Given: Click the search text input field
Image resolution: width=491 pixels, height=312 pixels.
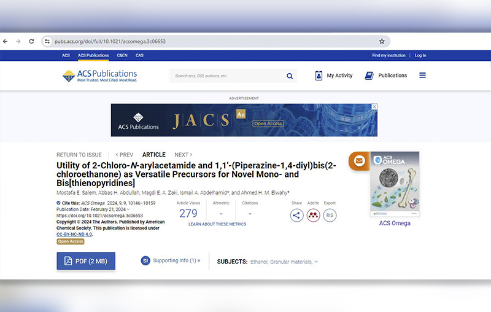Looking at the screenshot, I should [226, 76].
